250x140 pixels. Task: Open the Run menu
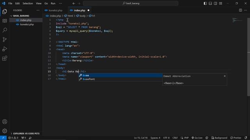(53, 3)
